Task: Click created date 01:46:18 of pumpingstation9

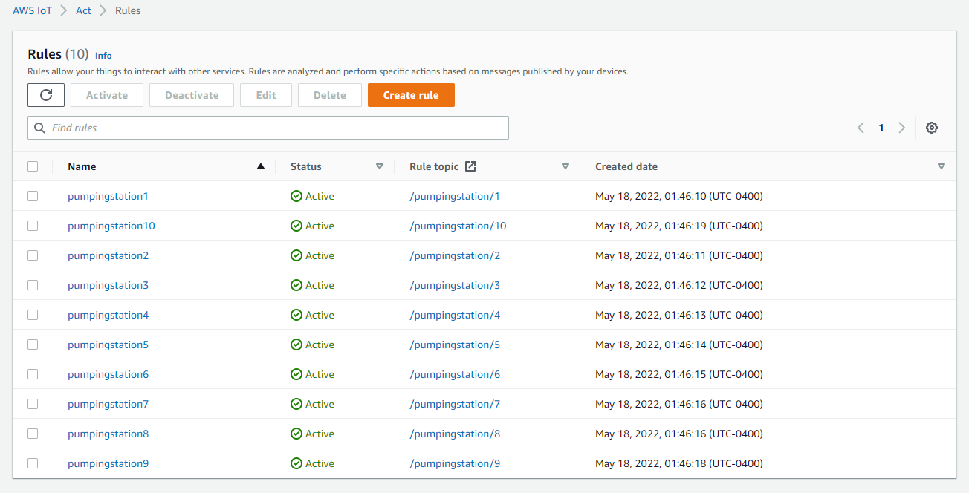Action: pyautogui.click(x=679, y=463)
